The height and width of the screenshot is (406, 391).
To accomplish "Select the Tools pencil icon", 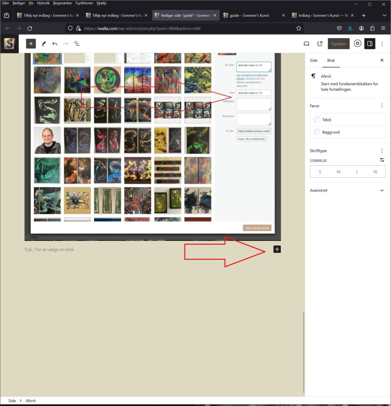I will pyautogui.click(x=44, y=44).
